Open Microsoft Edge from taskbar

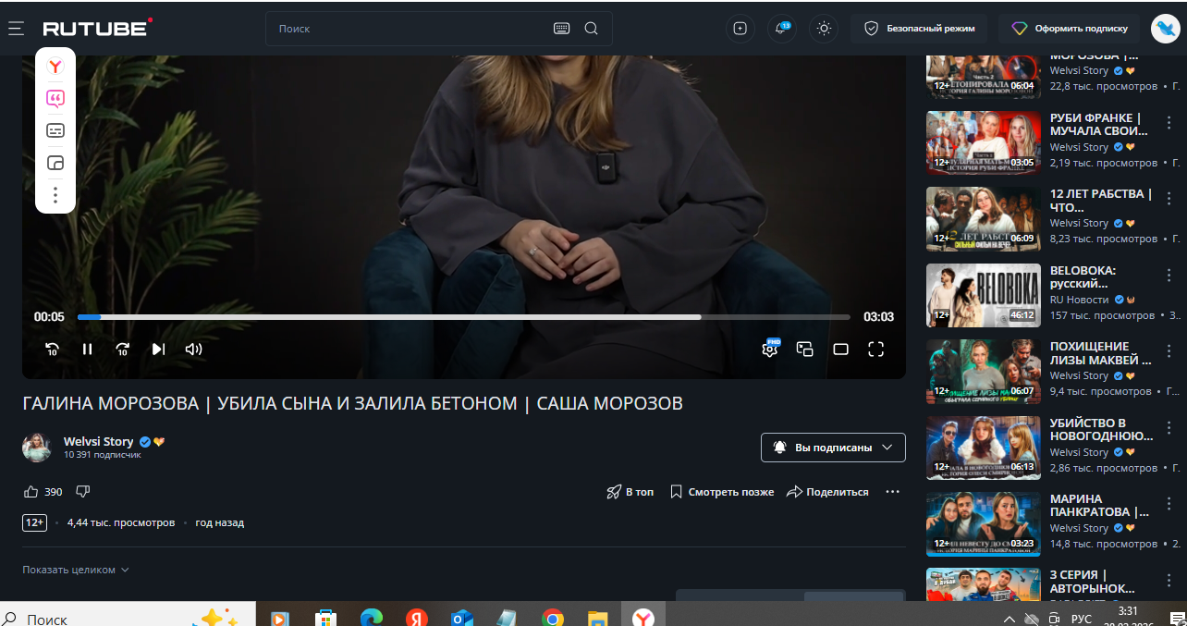click(x=372, y=618)
